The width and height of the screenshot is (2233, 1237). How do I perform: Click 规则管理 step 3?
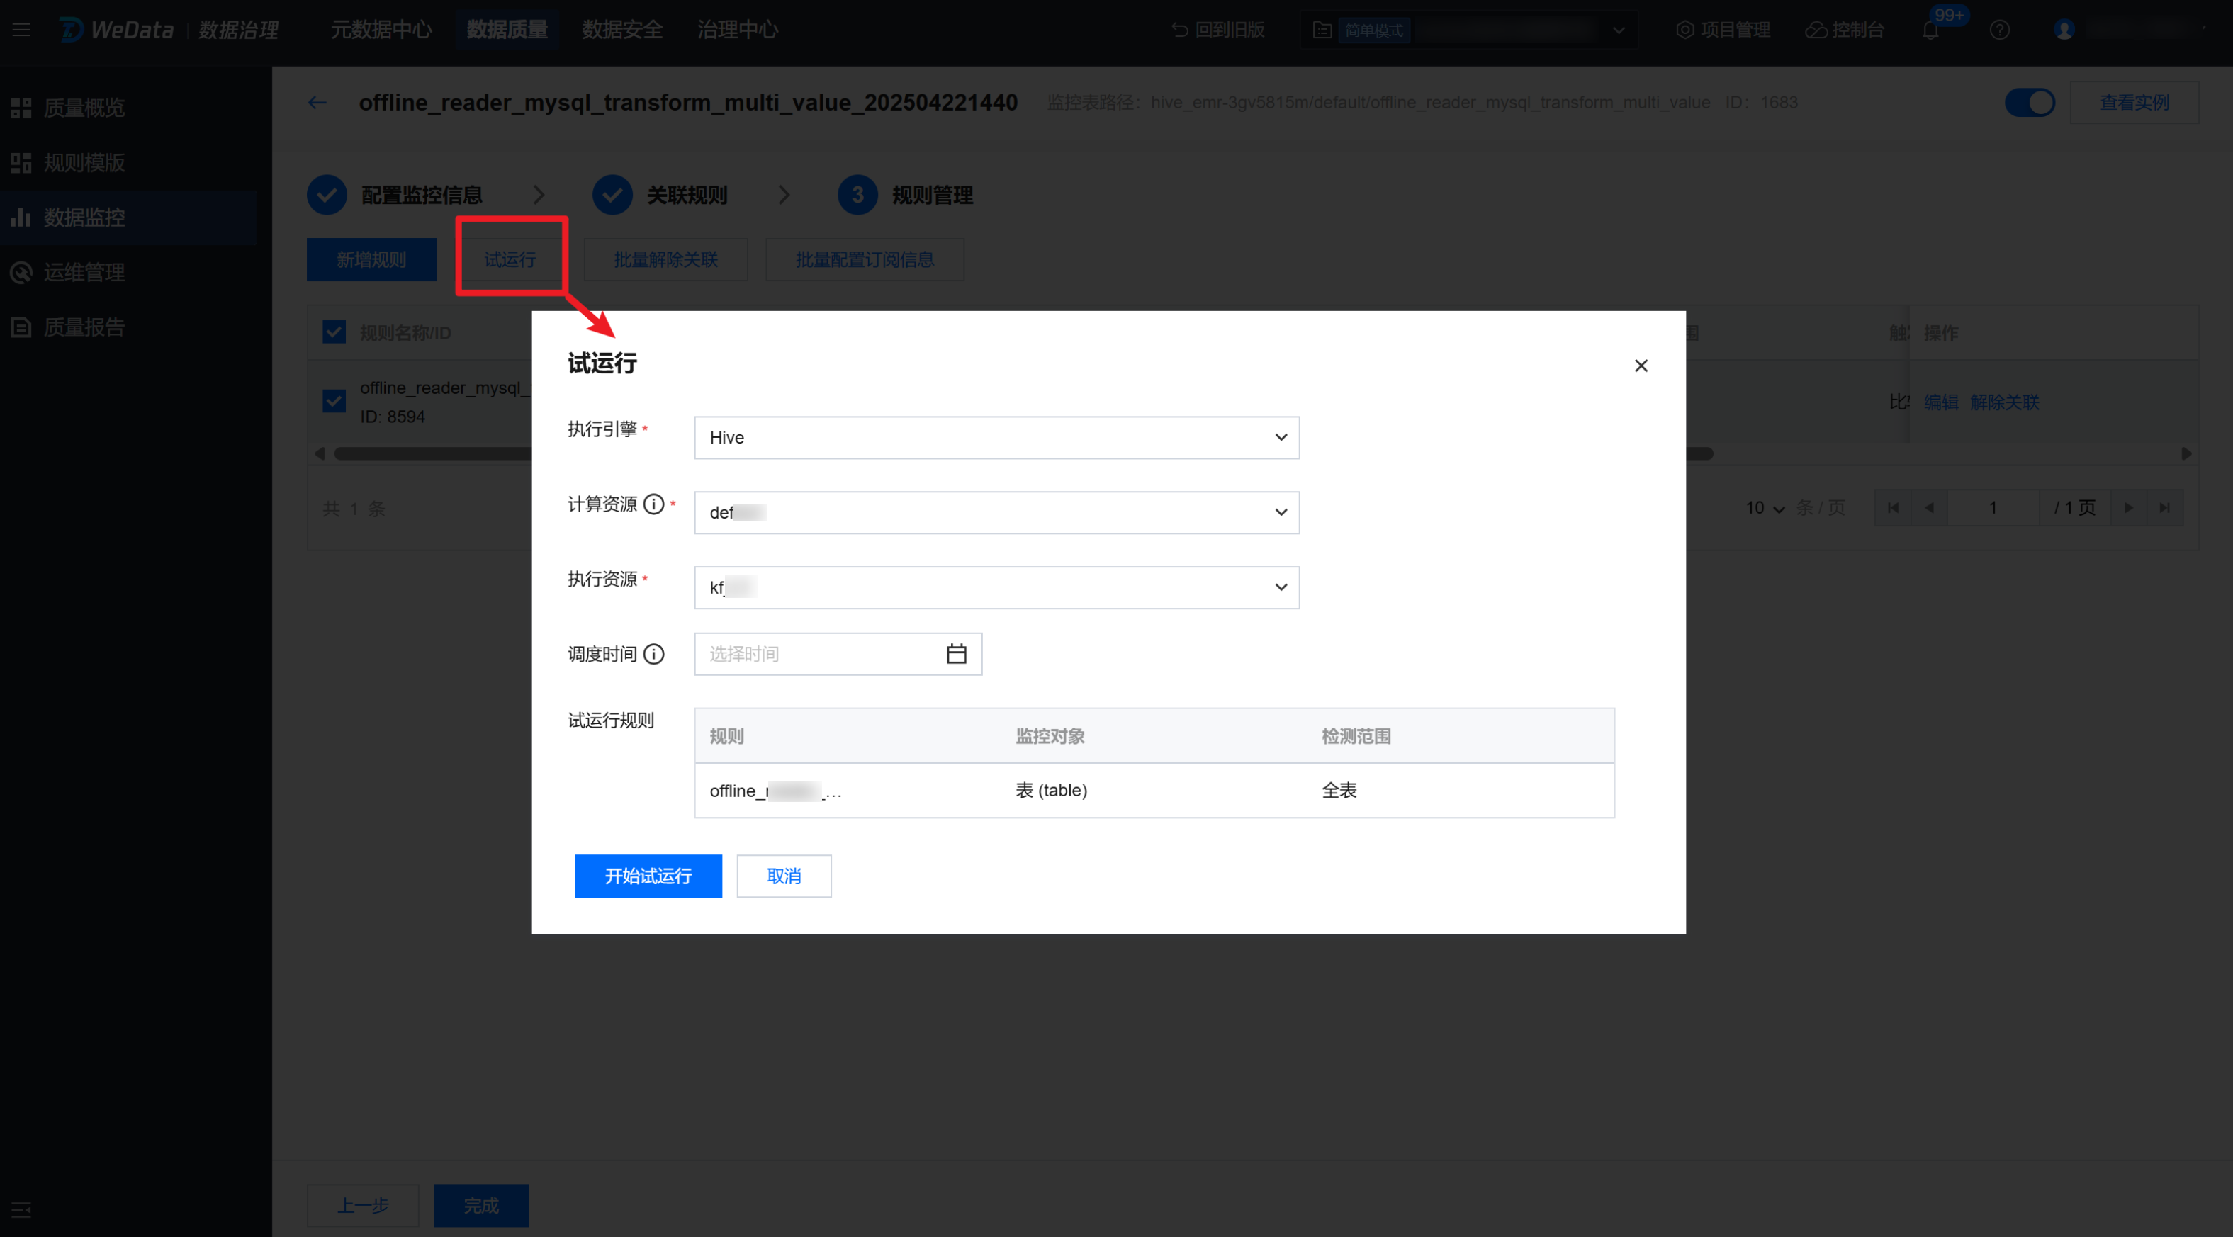906,195
